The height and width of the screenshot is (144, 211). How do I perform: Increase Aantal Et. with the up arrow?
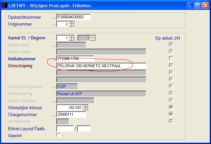point(71,37)
